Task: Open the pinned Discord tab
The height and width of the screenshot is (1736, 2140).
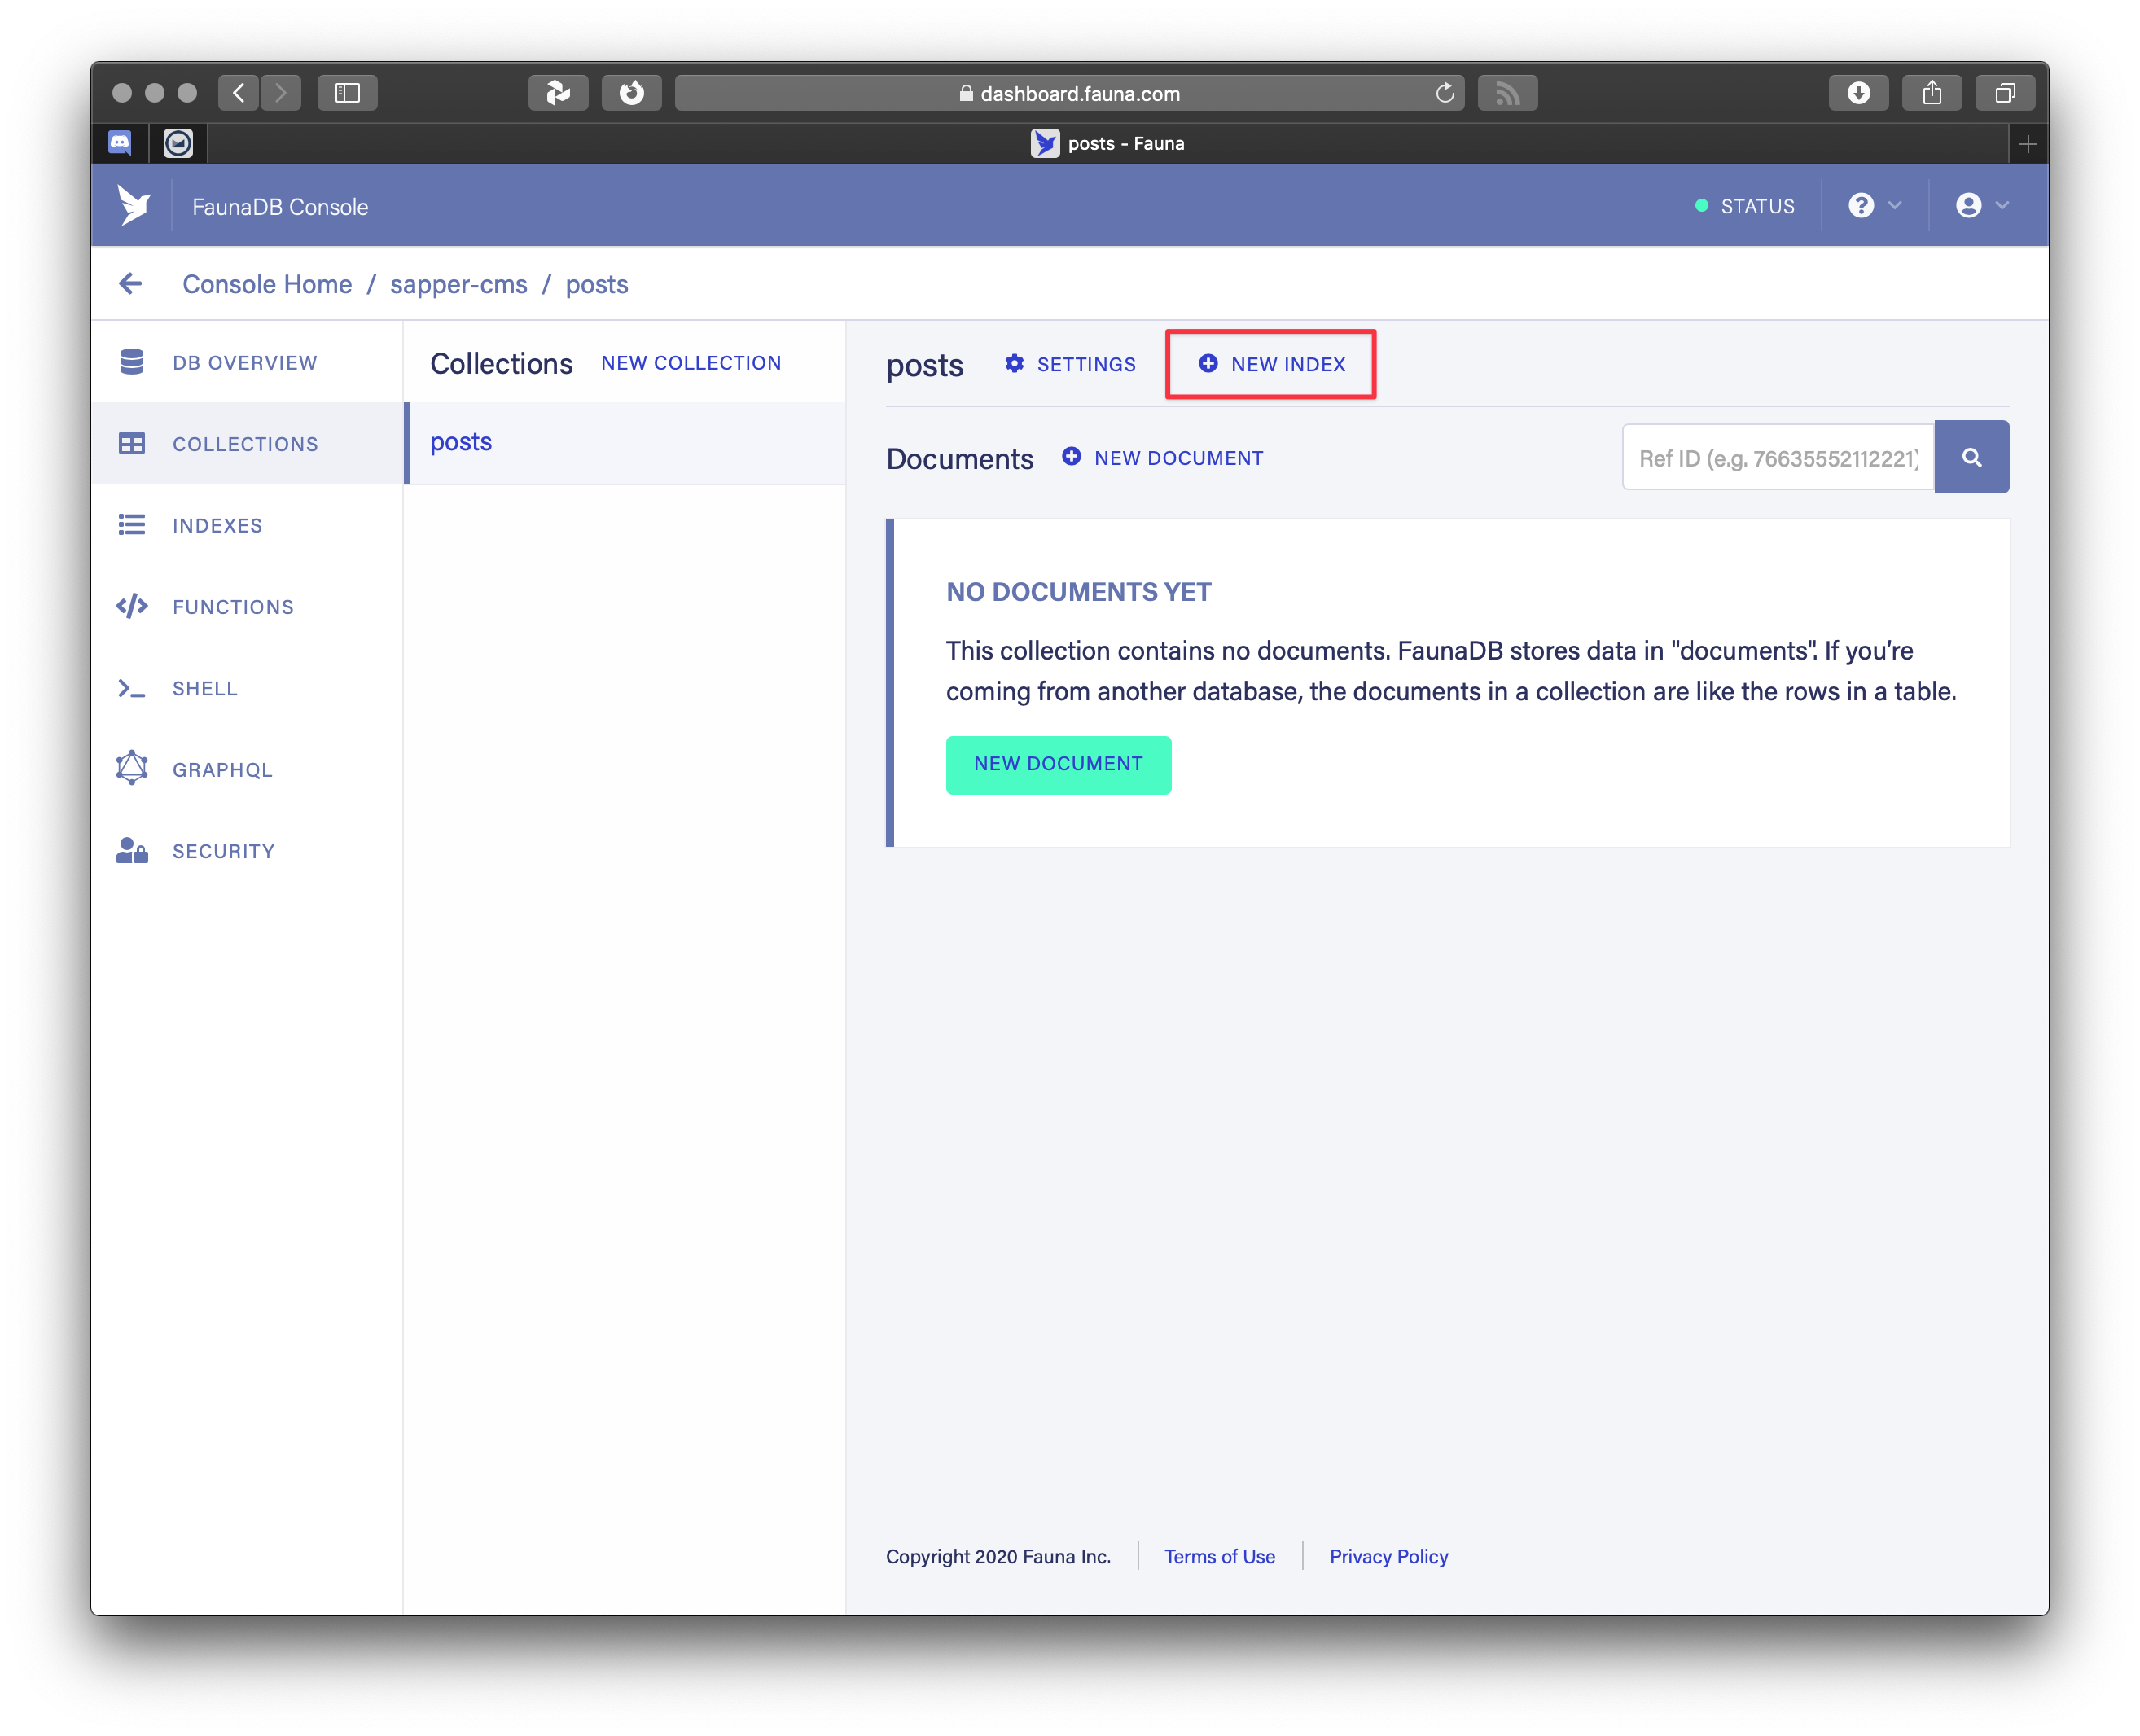Action: [120, 143]
